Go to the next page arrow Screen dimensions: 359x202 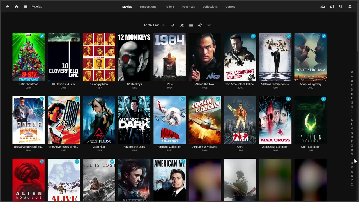[173, 25]
